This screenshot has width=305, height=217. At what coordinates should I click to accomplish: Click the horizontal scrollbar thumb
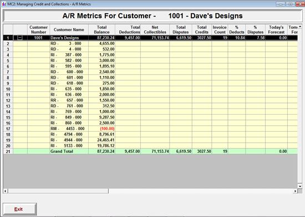point(58,191)
